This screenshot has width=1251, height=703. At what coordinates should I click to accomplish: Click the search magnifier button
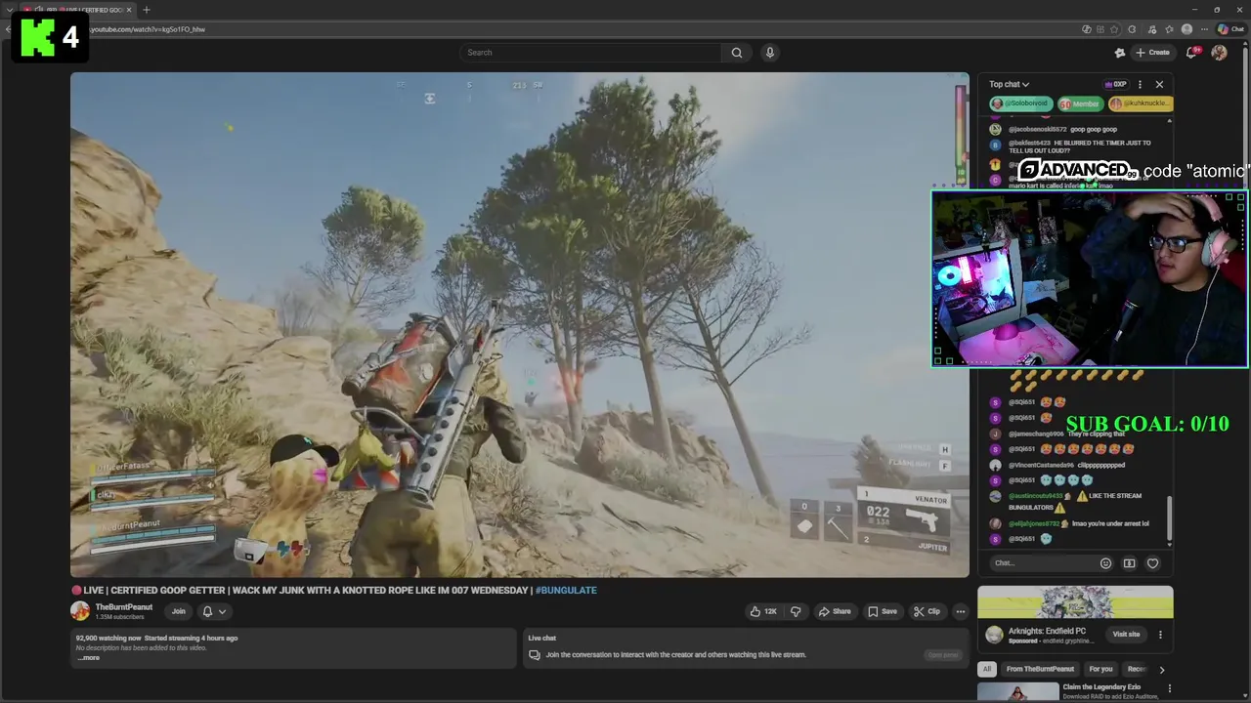tap(737, 53)
